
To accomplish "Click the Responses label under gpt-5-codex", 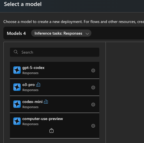I will 30,73.
